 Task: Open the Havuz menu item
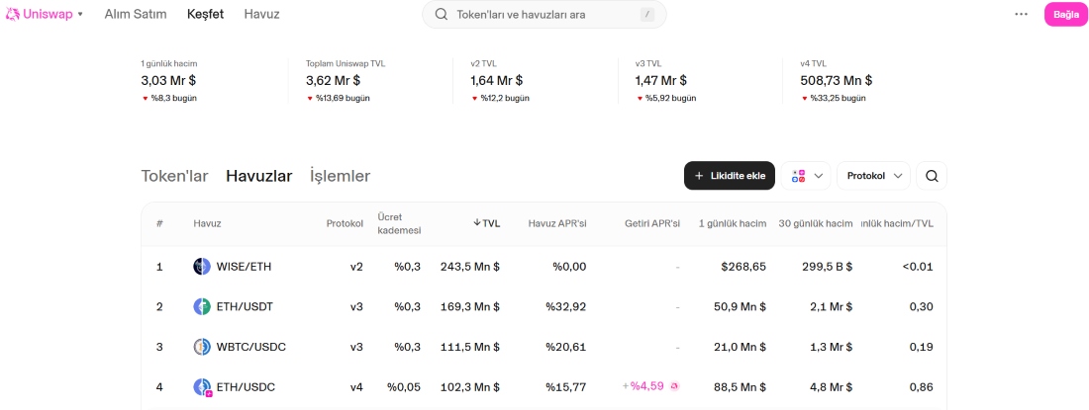coord(261,14)
